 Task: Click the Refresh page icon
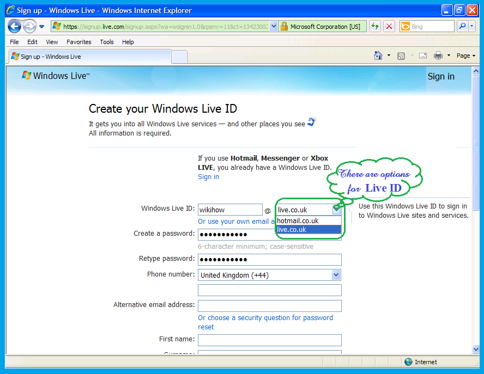[375, 26]
